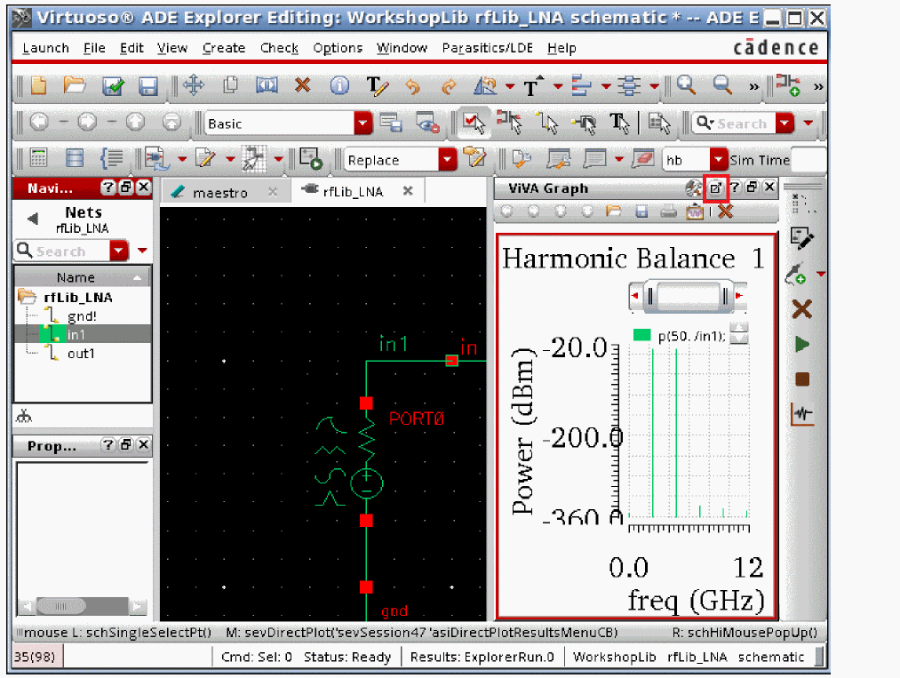Click the Sim Time input field

(808, 160)
